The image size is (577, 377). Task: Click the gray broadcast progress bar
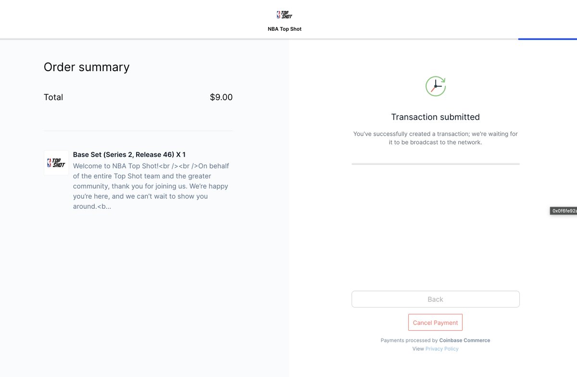[x=436, y=164]
